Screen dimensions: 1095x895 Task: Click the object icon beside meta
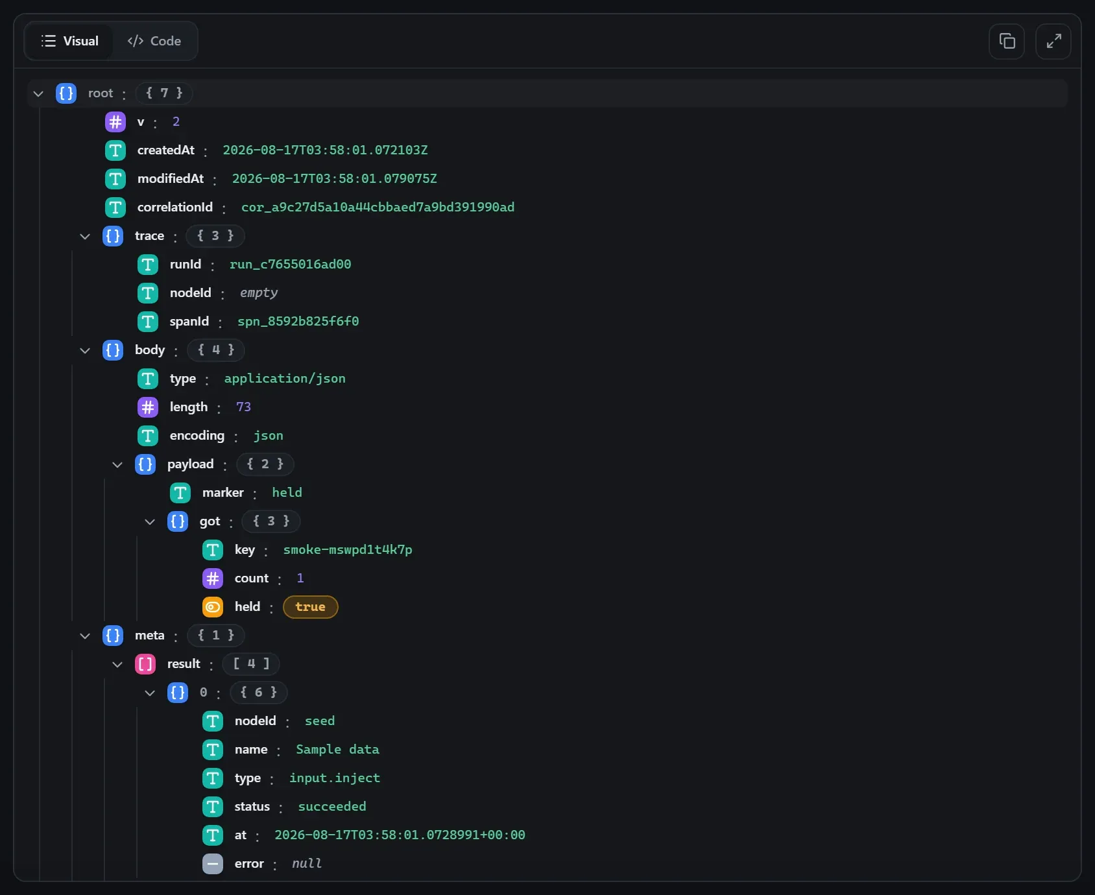tap(113, 636)
